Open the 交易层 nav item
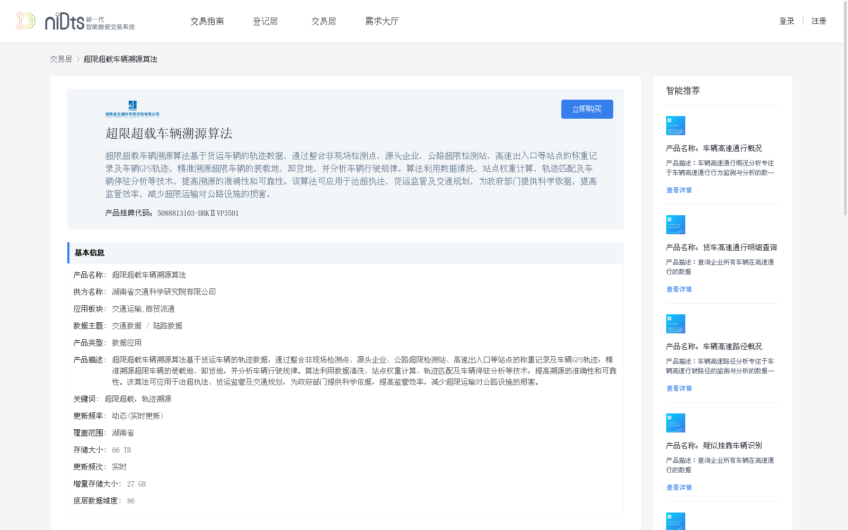 [324, 21]
